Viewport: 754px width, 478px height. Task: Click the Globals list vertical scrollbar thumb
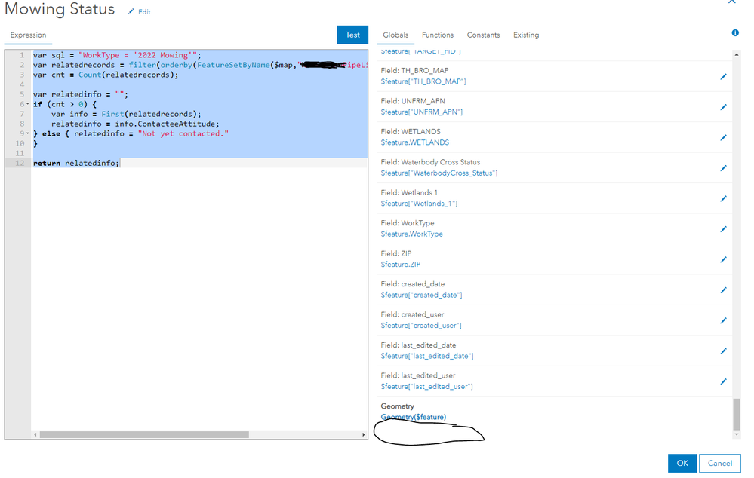[736, 415]
